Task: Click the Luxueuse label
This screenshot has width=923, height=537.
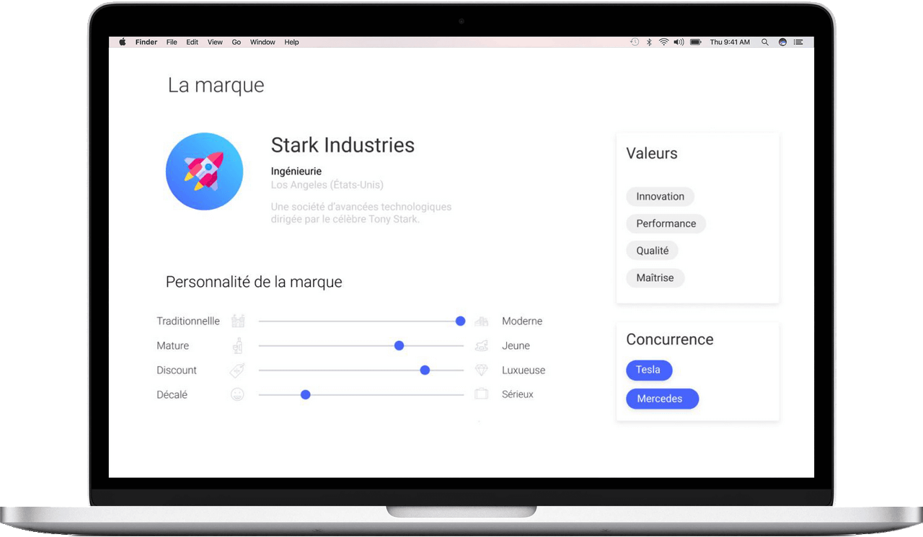Action: click(x=524, y=370)
